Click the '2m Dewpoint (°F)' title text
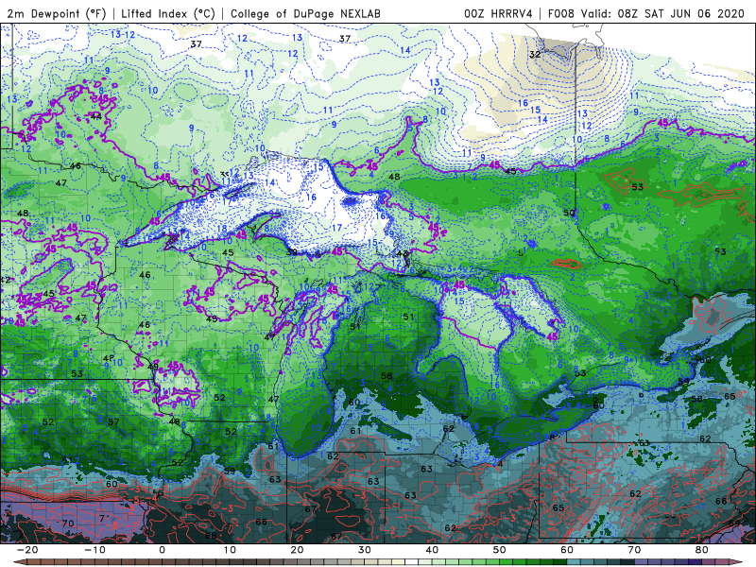756x567 pixels. (x=57, y=13)
